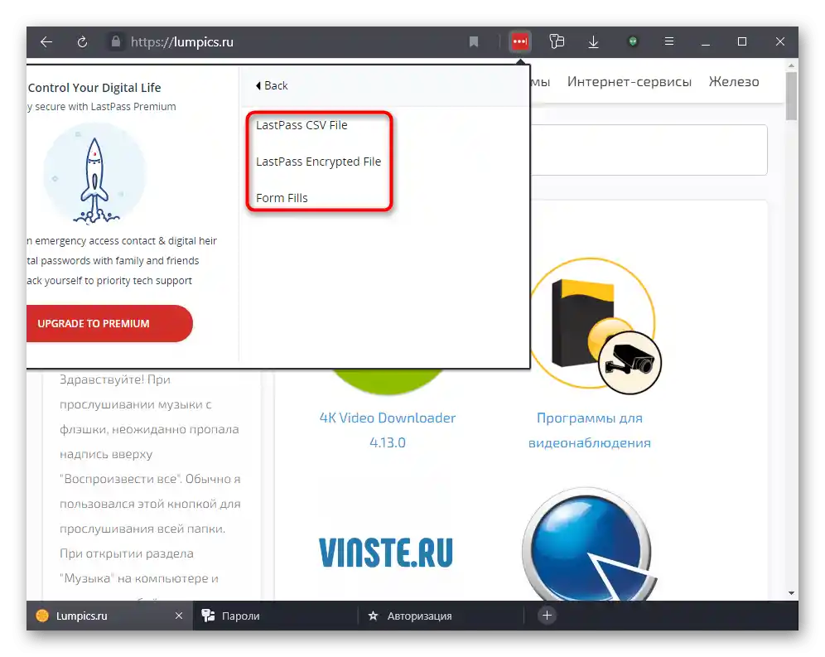This screenshot has width=825, height=657.
Task: Switch to the Авторизация tab
Action: (441, 616)
